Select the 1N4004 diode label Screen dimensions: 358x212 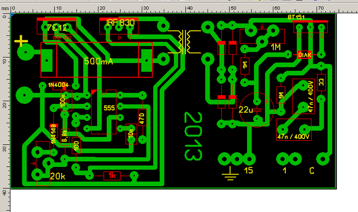58,85
